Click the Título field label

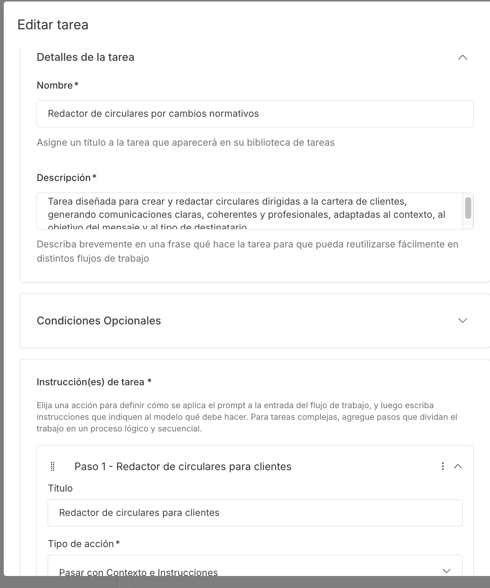pyautogui.click(x=60, y=488)
